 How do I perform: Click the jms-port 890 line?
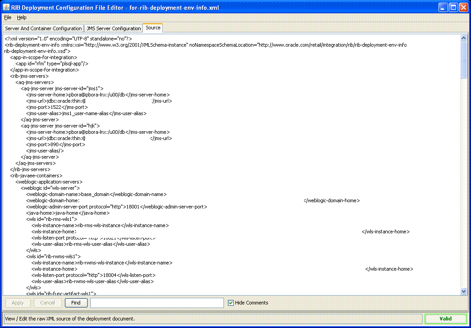point(56,144)
